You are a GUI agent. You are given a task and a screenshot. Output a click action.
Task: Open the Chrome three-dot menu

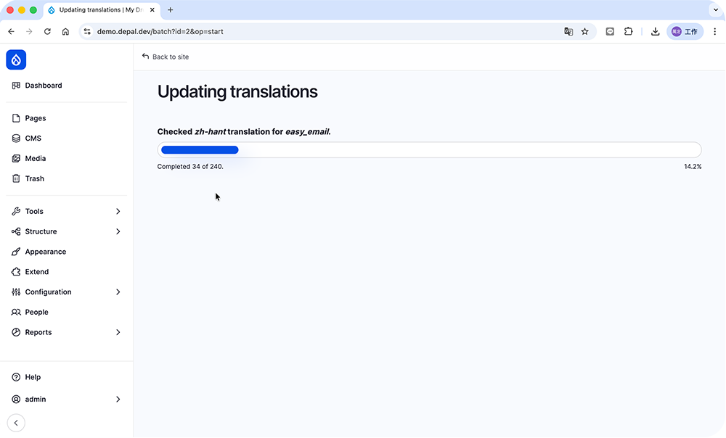(x=714, y=32)
